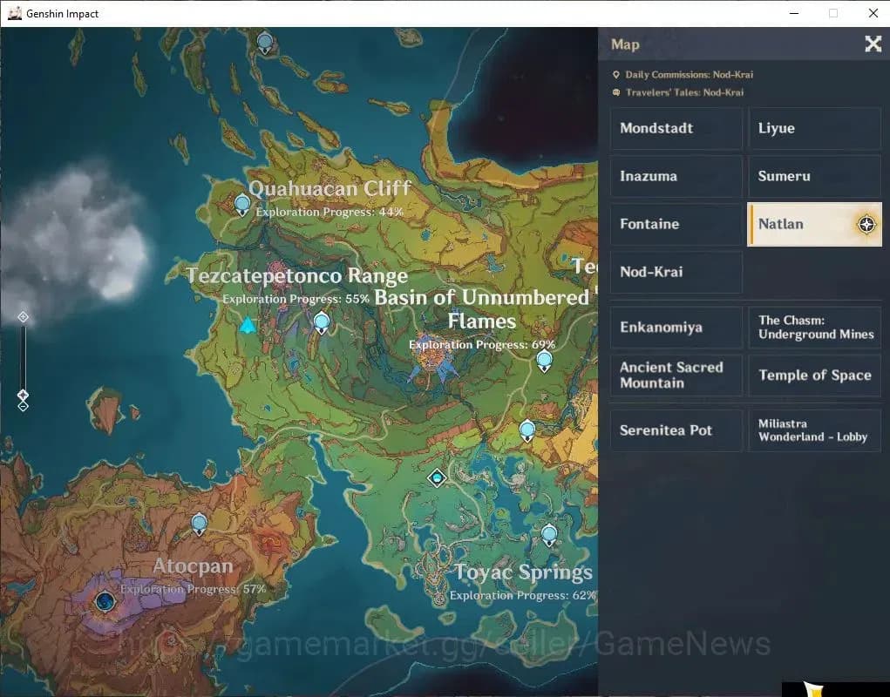
Task: Open the Temple of Space map
Action: [814, 375]
